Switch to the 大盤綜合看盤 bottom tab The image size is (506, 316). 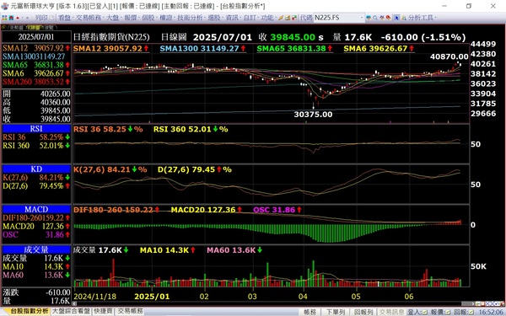71,311
